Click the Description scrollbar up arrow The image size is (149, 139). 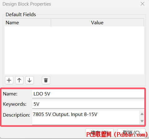click(x=142, y=114)
